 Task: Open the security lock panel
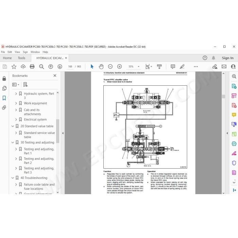[x=4, y=78]
